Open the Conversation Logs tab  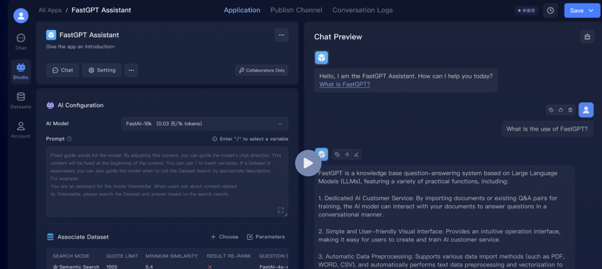click(362, 10)
